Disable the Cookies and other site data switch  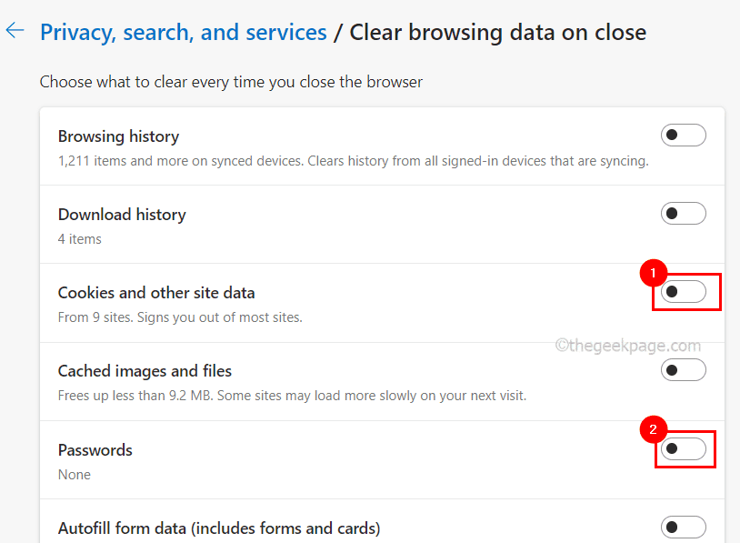coord(683,292)
